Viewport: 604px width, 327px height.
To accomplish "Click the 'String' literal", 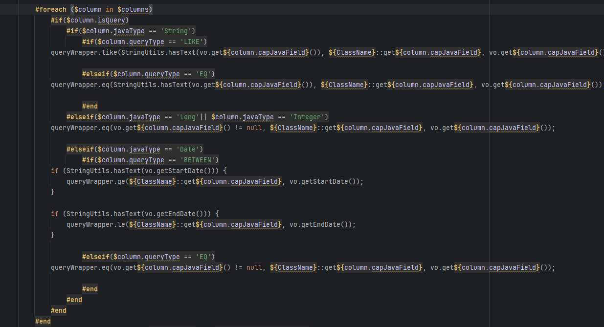I will 178,31.
